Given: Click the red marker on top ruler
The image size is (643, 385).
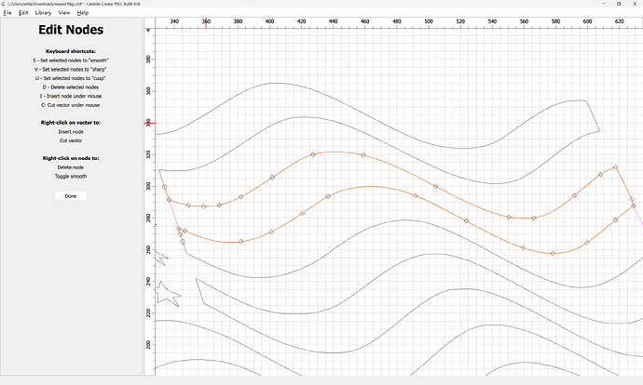Looking at the screenshot, I should coord(206,20).
